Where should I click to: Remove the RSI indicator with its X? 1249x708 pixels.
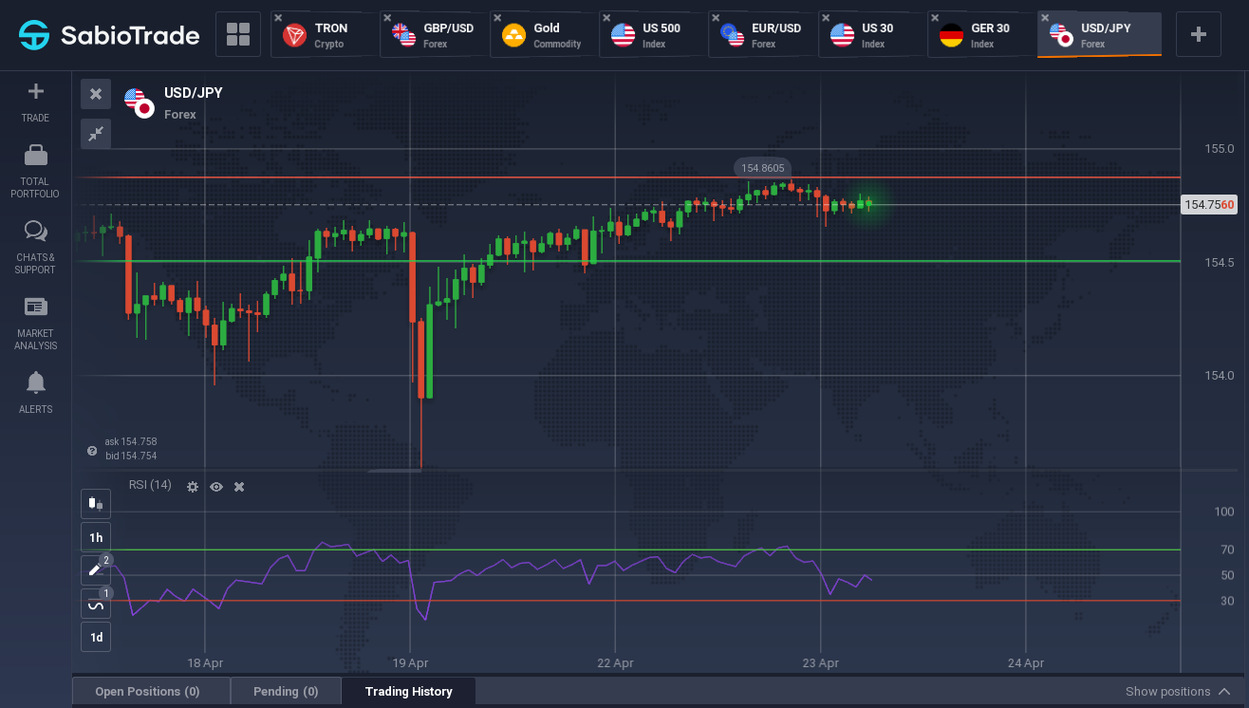click(x=239, y=487)
